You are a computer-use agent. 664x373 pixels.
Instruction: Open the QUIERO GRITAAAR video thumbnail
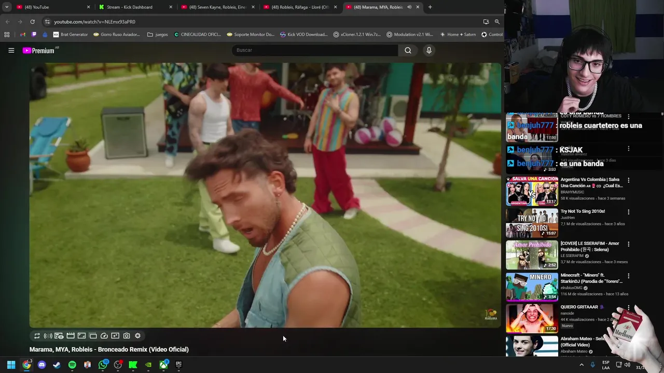pyautogui.click(x=532, y=318)
